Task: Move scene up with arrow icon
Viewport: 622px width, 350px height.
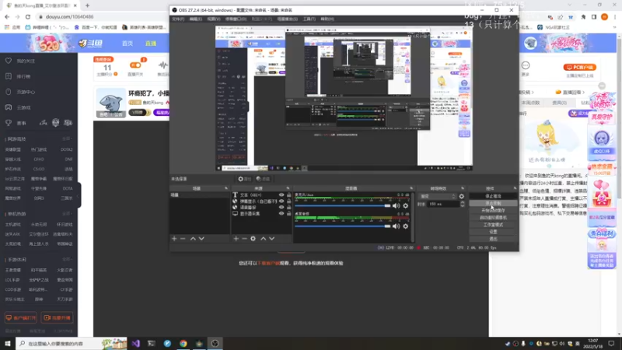Action: click(193, 239)
